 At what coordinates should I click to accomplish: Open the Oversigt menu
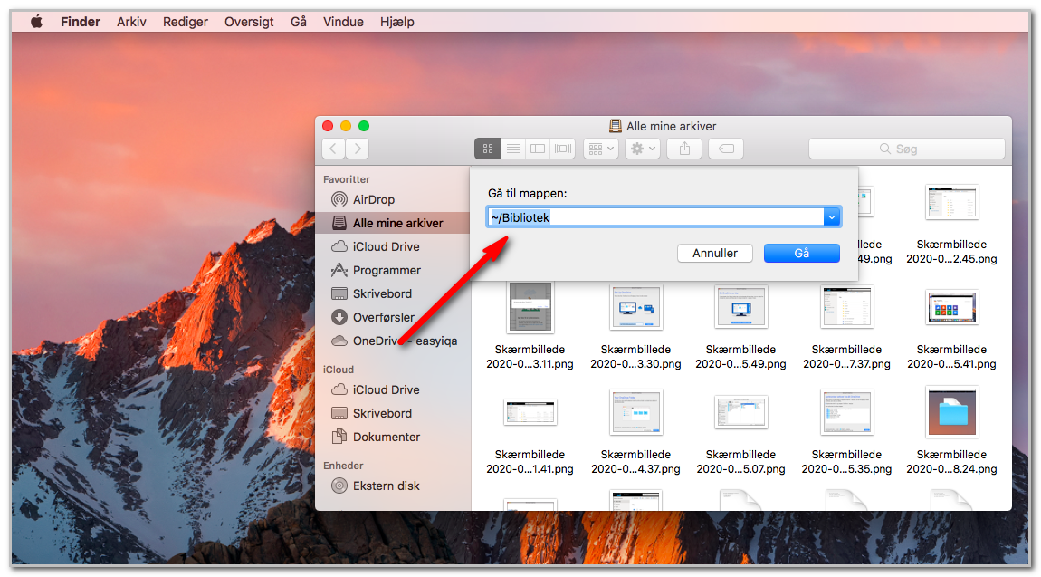249,21
